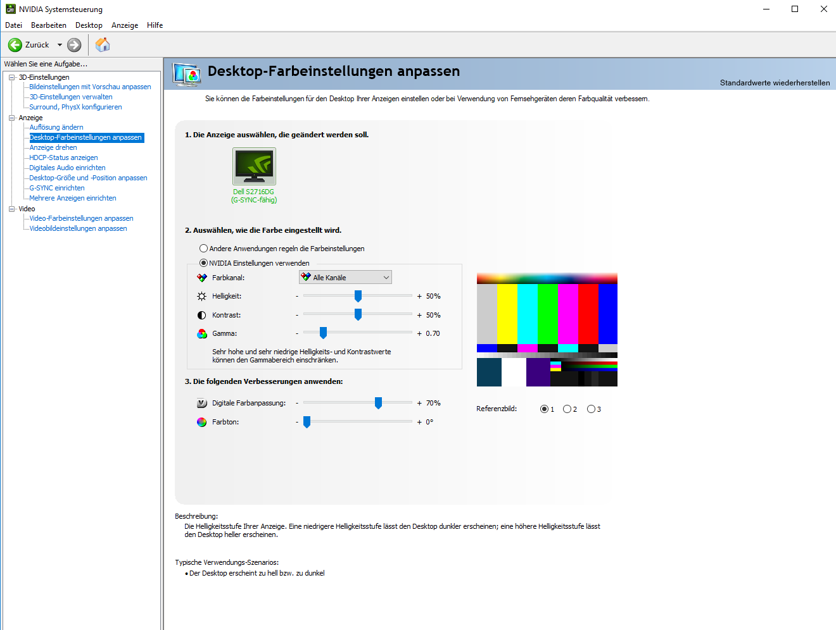Image resolution: width=836 pixels, height=630 pixels.
Task: Open G-SYNC einrichten
Action: 57,188
